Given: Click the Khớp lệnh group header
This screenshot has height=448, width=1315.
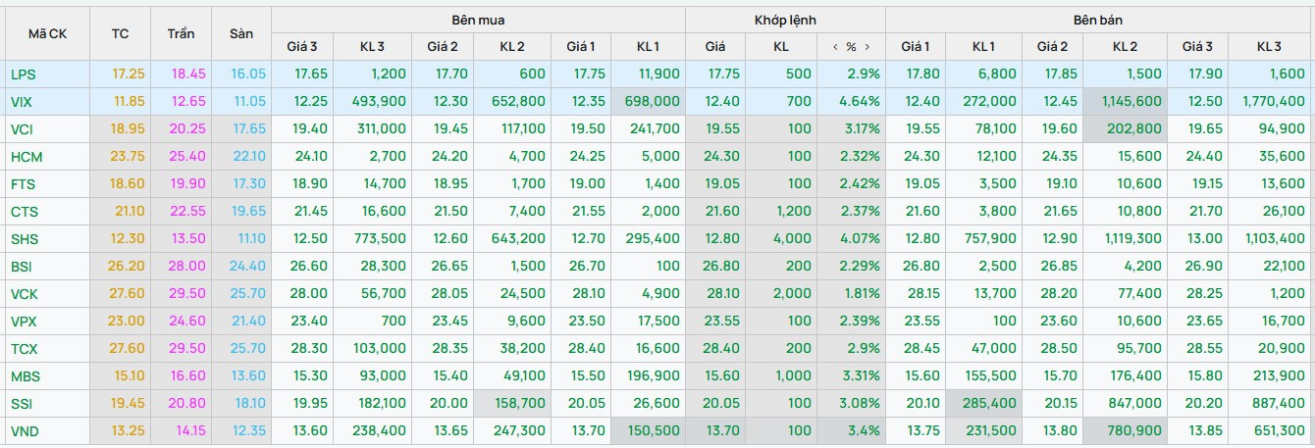Looking at the screenshot, I should tap(785, 20).
